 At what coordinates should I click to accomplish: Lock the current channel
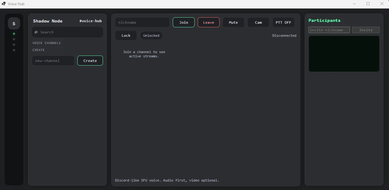tap(126, 36)
